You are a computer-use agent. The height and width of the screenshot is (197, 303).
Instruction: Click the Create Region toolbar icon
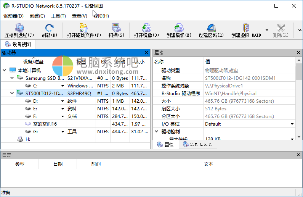pos(211,28)
